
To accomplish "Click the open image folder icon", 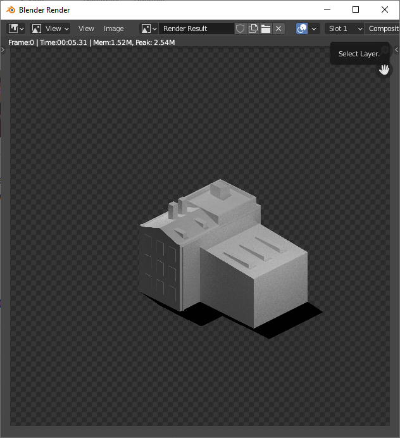I will tap(266, 28).
